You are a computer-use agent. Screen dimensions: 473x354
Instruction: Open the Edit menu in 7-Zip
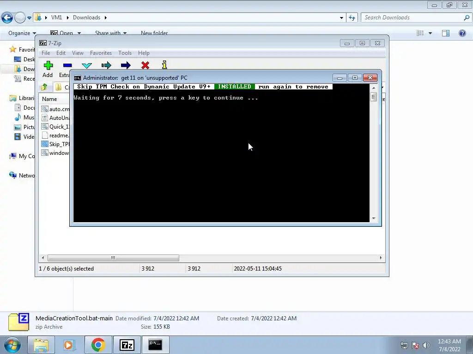coord(61,53)
